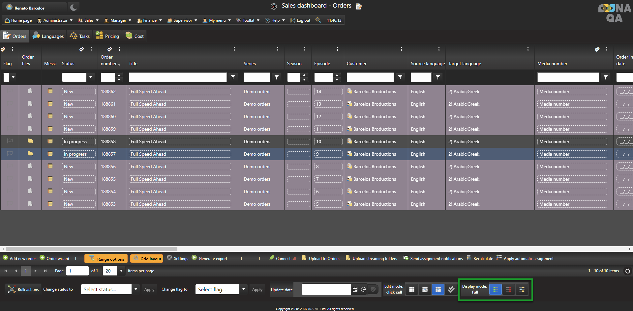Open the clock time picker for Update date
Screen dimensions: 633x311
[x=363, y=289]
